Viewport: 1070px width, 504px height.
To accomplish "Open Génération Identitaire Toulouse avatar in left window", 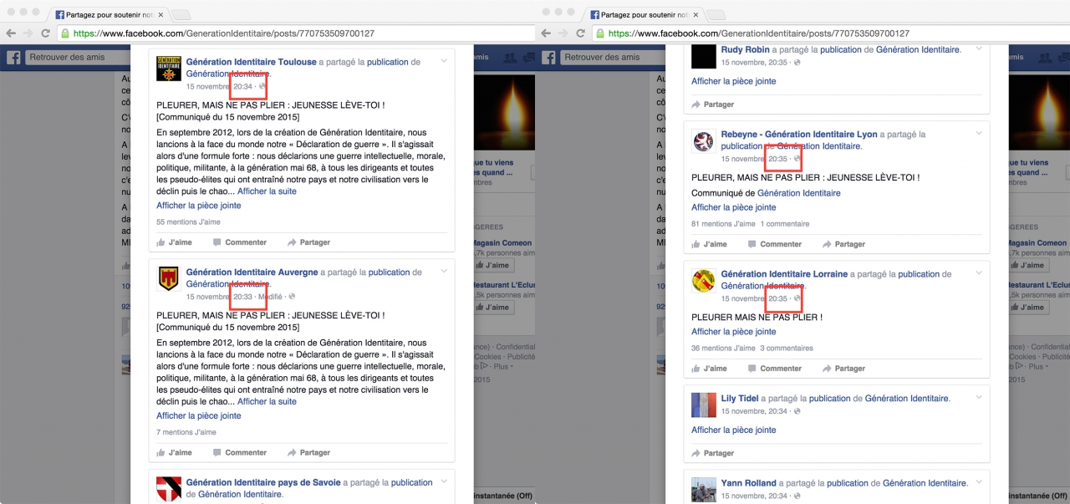I will [x=169, y=69].
